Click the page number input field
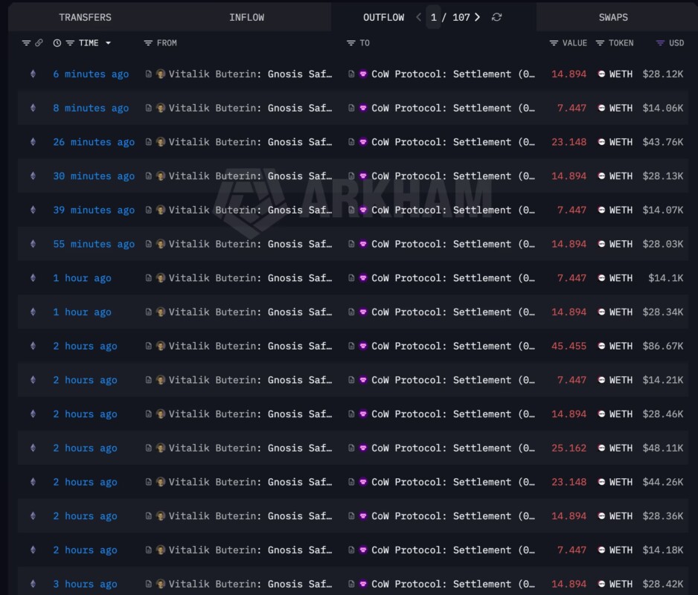The height and width of the screenshot is (595, 698). (433, 17)
